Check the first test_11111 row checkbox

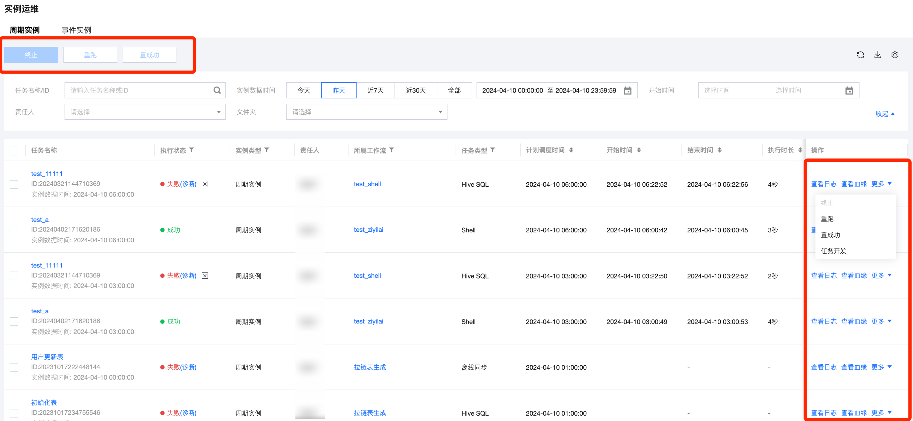point(14,184)
